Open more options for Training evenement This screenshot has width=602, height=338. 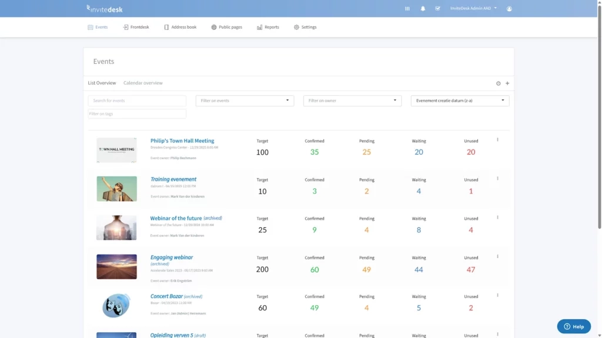(x=497, y=178)
